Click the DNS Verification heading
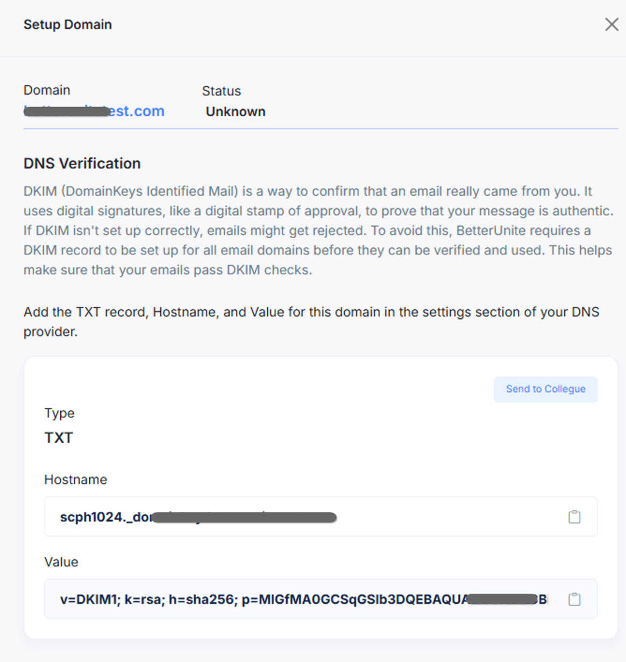This screenshot has width=626, height=662. click(x=82, y=163)
